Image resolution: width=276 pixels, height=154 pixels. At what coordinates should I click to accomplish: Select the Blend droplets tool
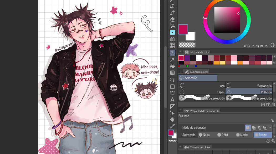coord(172,39)
